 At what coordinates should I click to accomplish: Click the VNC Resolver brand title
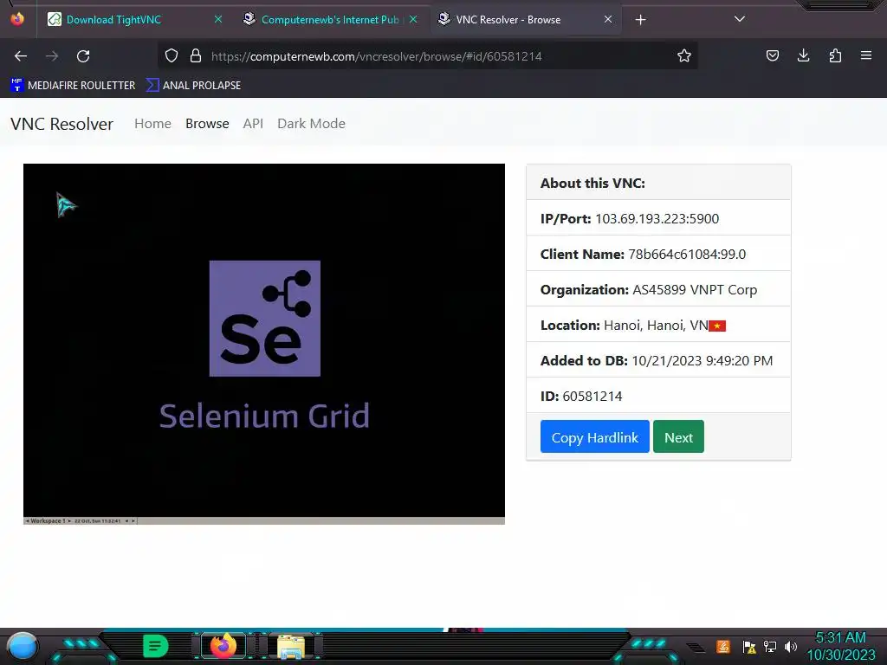pos(62,124)
